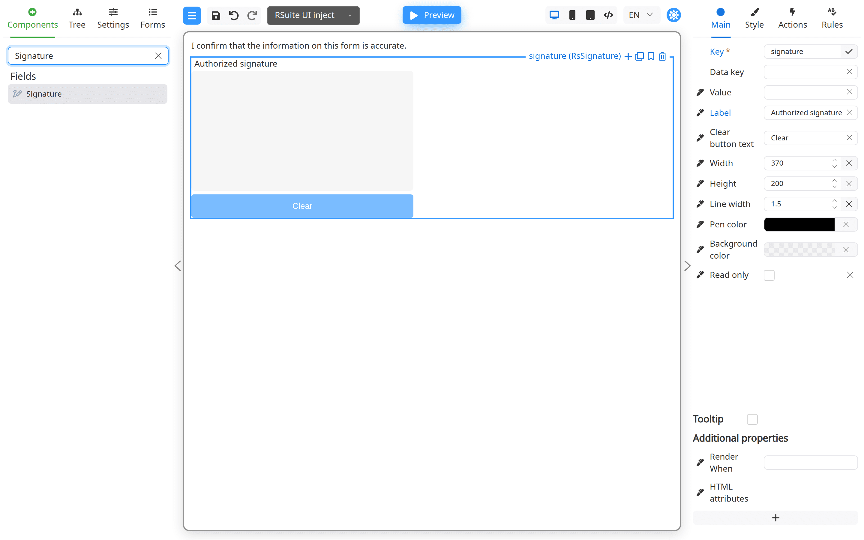Click the Preview button

pos(432,15)
